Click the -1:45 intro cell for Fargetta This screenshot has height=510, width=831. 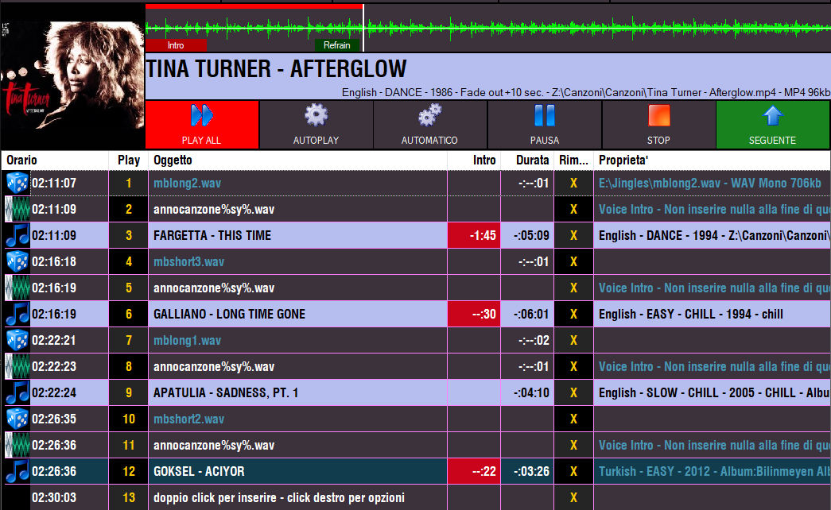point(474,236)
